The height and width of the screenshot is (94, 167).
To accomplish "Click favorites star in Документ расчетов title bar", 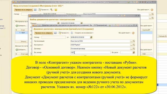I will tap(39, 25).
